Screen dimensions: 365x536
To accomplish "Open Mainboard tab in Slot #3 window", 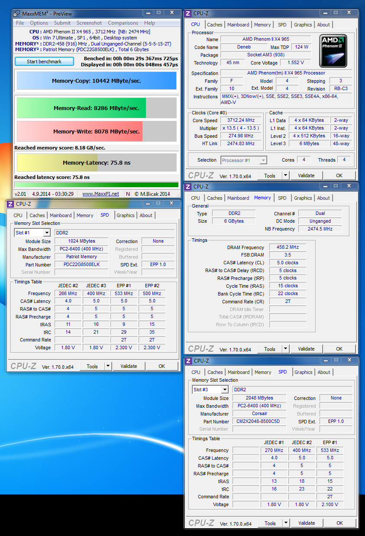I will pyautogui.click(x=239, y=372).
